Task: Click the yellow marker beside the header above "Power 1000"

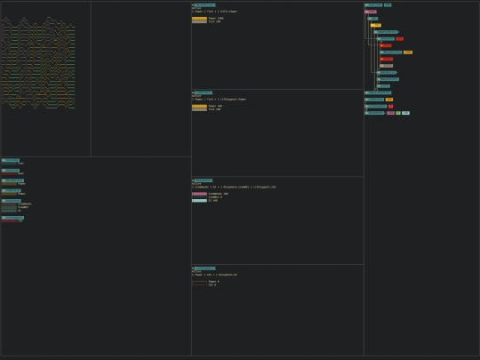Action: coord(193,5)
